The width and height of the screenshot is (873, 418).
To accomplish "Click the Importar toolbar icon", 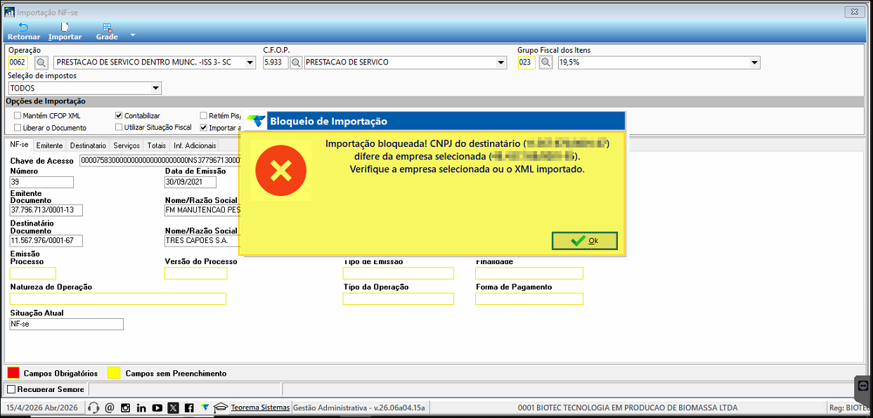I will coord(65,27).
